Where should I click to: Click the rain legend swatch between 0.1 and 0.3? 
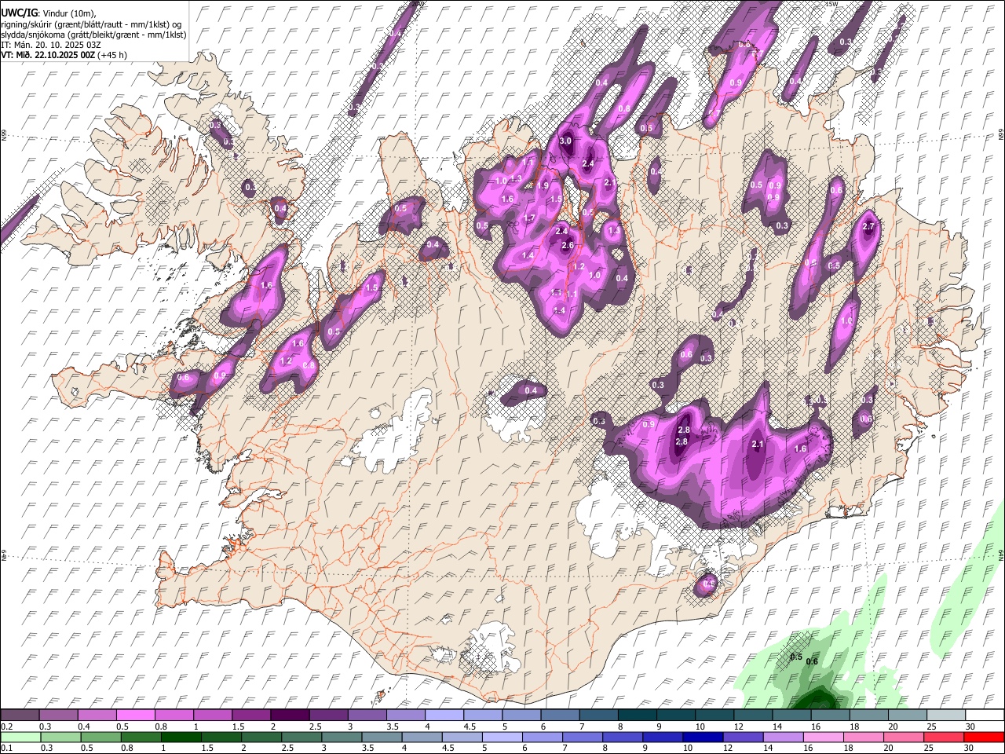click(22, 737)
